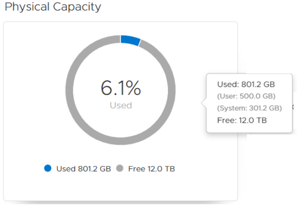Image resolution: width=297 pixels, height=208 pixels.
Task: Click the Used: label in the tooltip
Action: click(x=227, y=84)
